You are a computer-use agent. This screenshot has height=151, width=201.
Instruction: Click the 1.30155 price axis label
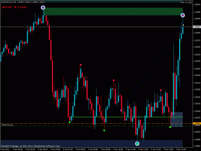click(x=197, y=97)
